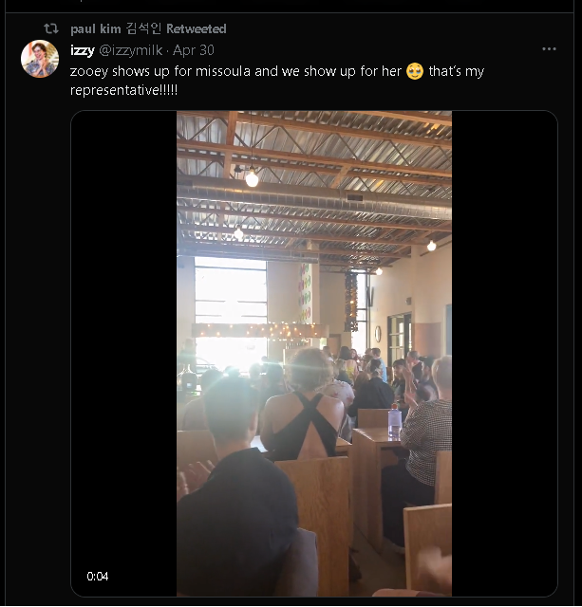Viewport: 582px width, 607px height.
Task: Click the word 'Retweeted' in the header
Action: [197, 29]
